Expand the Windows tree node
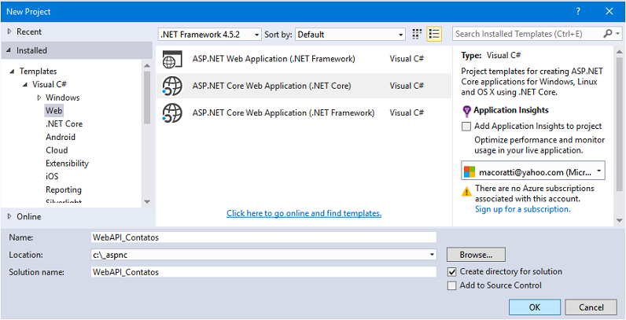The width and height of the screenshot is (626, 320). pos(39,97)
